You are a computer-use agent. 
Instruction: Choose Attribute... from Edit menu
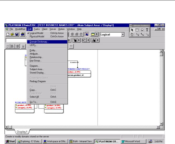pos(47,54)
